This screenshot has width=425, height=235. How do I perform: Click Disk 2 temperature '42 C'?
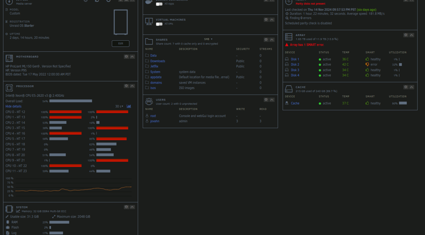tap(345, 64)
